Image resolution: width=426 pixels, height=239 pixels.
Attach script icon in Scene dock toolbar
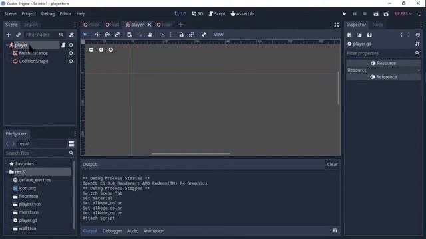tap(71, 35)
